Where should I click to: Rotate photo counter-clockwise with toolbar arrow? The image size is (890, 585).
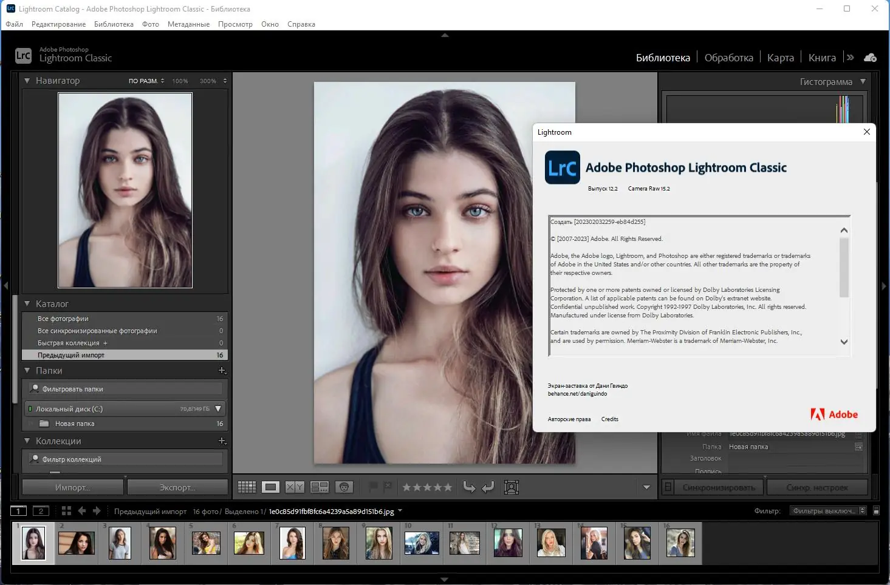(469, 487)
